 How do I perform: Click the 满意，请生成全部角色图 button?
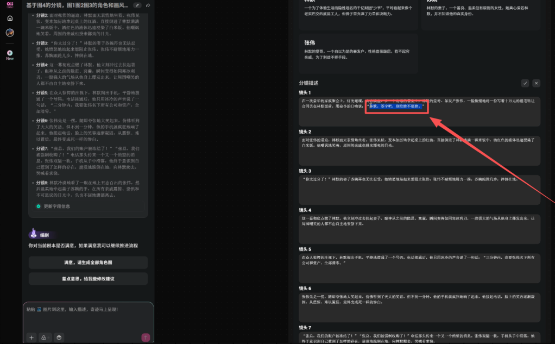88,263
